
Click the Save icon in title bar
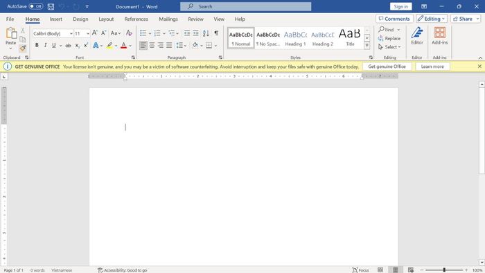tap(51, 6)
